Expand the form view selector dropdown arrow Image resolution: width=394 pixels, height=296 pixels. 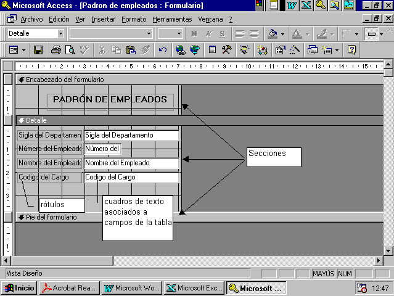[x=23, y=50]
